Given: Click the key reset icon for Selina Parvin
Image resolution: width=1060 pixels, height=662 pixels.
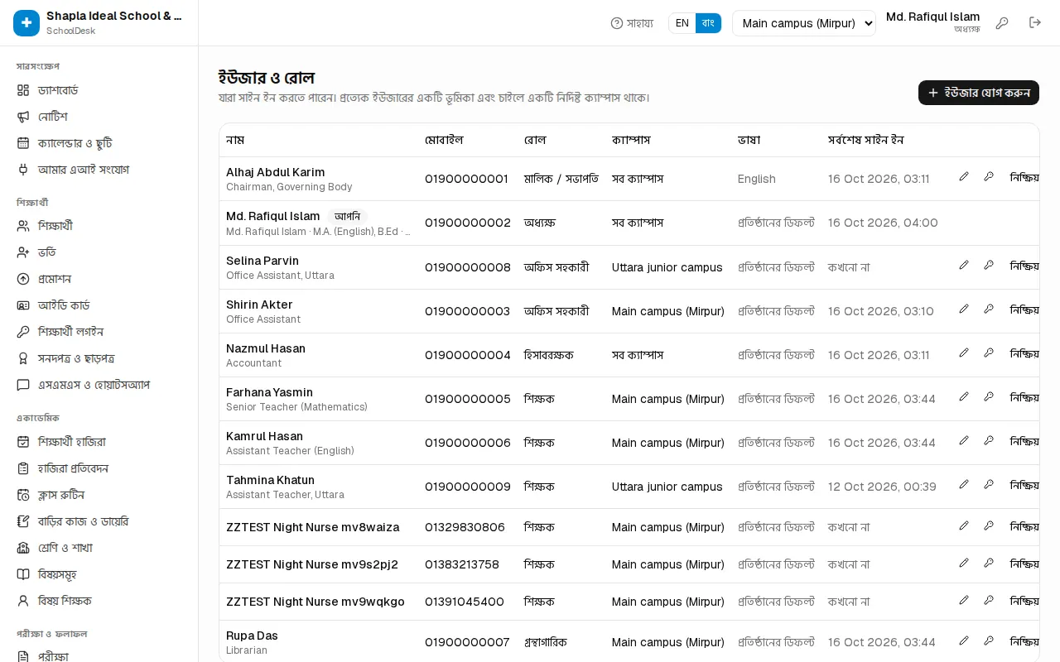Looking at the screenshot, I should pyautogui.click(x=989, y=266).
